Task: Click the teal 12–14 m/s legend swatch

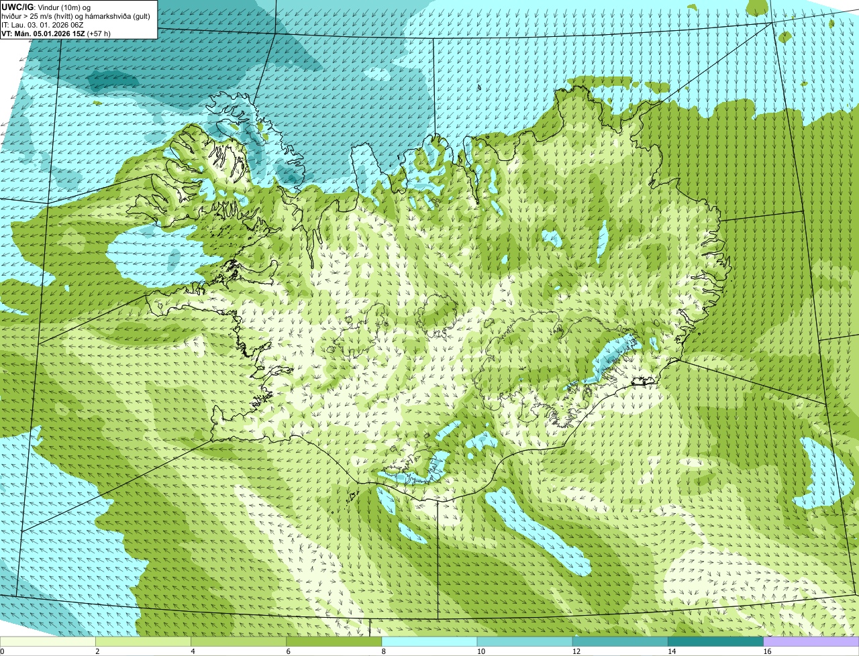Action: coord(621,641)
